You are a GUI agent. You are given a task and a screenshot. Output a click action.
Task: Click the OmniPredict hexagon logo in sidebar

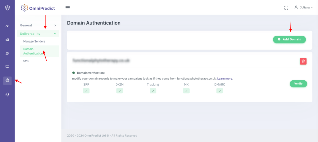[x=7, y=8]
